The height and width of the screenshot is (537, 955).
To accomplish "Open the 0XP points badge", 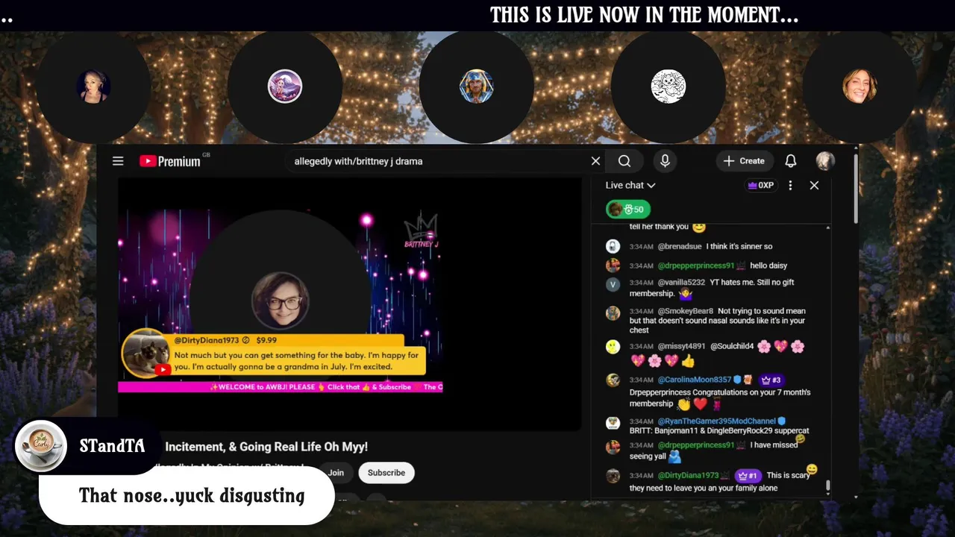I will point(760,185).
